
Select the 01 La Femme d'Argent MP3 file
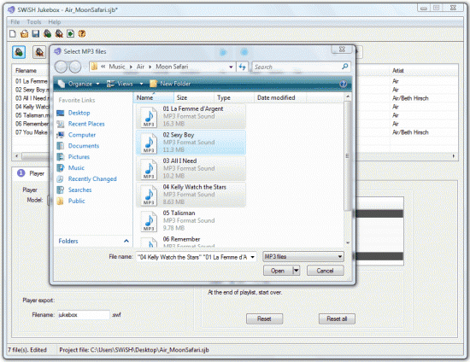pyautogui.click(x=191, y=116)
